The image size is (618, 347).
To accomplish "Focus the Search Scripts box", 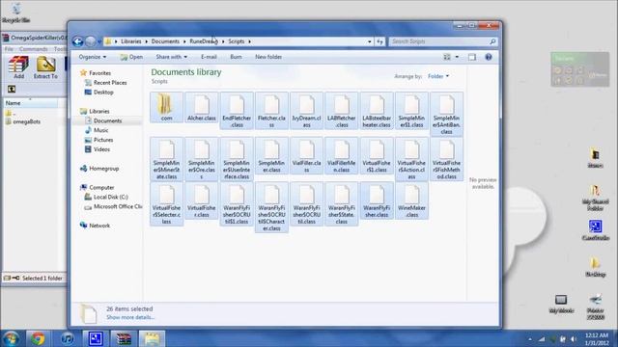I will pos(442,41).
